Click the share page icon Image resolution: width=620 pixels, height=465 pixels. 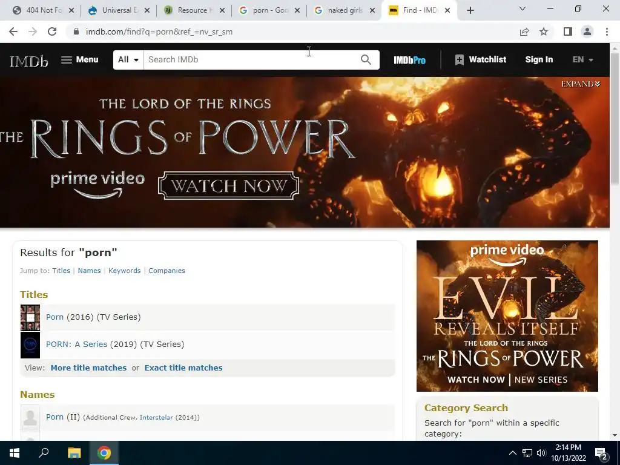tap(524, 31)
